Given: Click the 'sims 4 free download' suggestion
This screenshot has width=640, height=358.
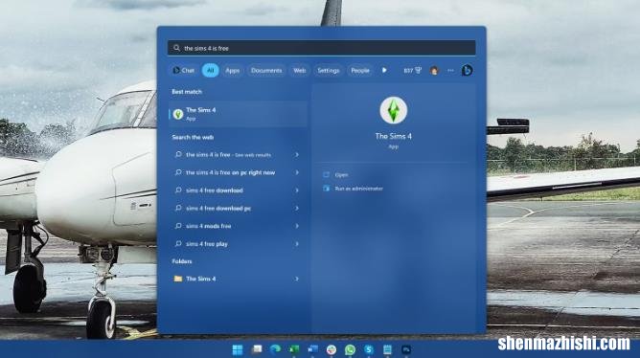Looking at the screenshot, I should [x=238, y=190].
